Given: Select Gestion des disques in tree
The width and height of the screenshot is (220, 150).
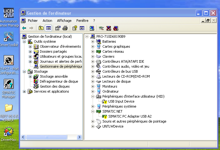Looking at the screenshot, I should pos(54,86).
